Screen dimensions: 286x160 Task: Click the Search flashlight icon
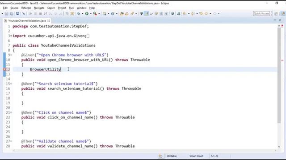pos(132,14)
